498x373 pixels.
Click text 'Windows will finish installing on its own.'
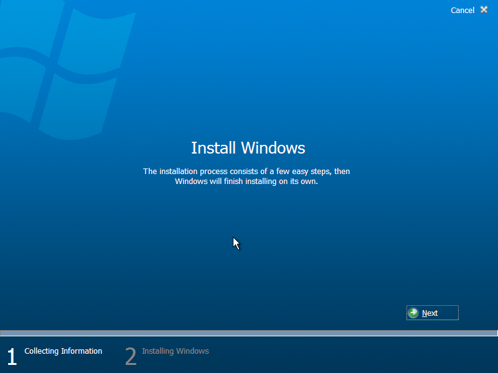pos(247,182)
